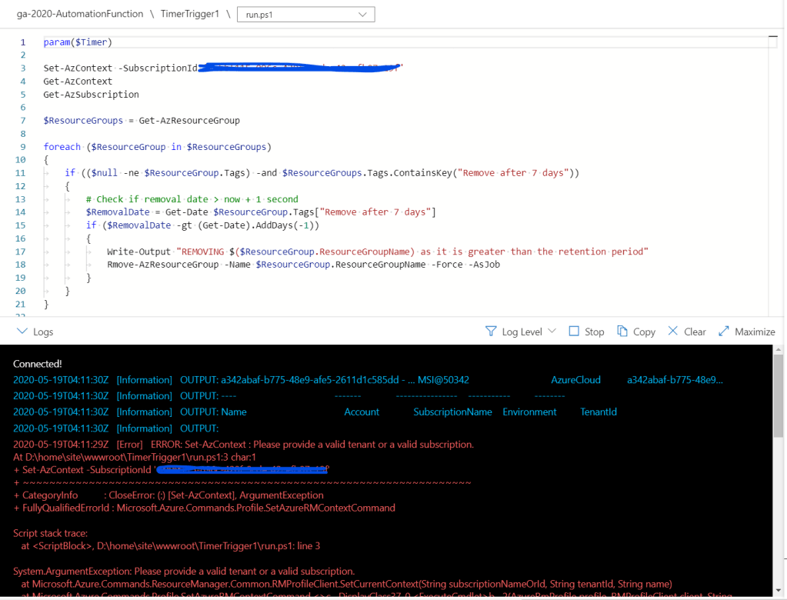The width and height of the screenshot is (787, 600).
Task: Select the Get-AzSubscription line in the code
Action: coord(91,95)
